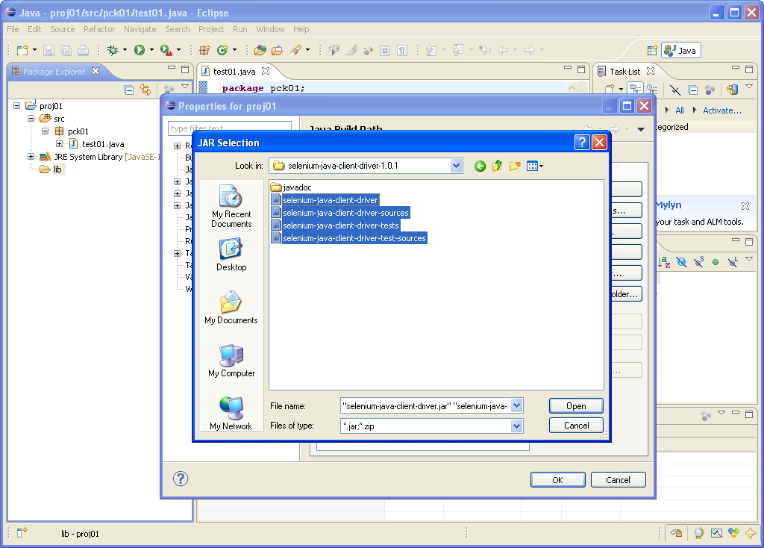The image size is (764, 548).
Task: Open the Source menu
Action: tap(63, 29)
